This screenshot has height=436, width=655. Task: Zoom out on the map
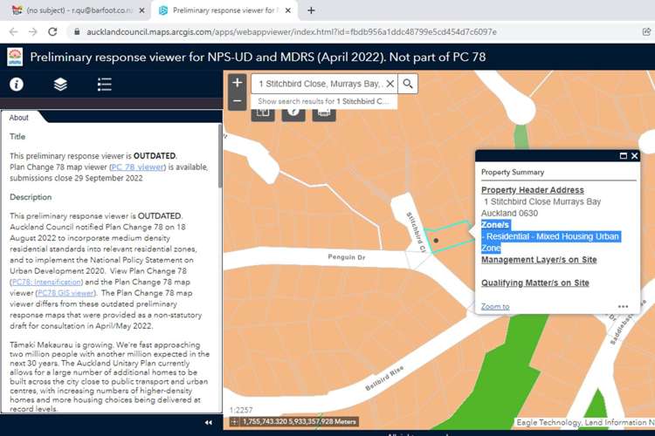click(x=237, y=101)
